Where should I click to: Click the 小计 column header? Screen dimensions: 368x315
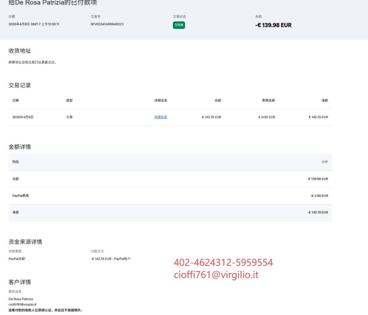pyautogui.click(x=324, y=162)
